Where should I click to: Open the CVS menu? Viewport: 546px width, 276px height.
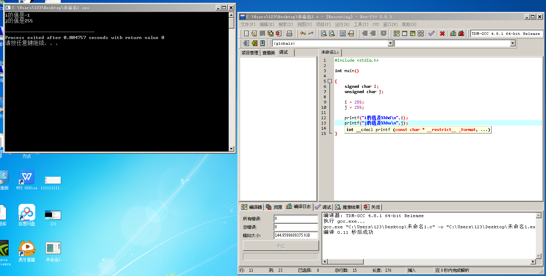coord(376,24)
